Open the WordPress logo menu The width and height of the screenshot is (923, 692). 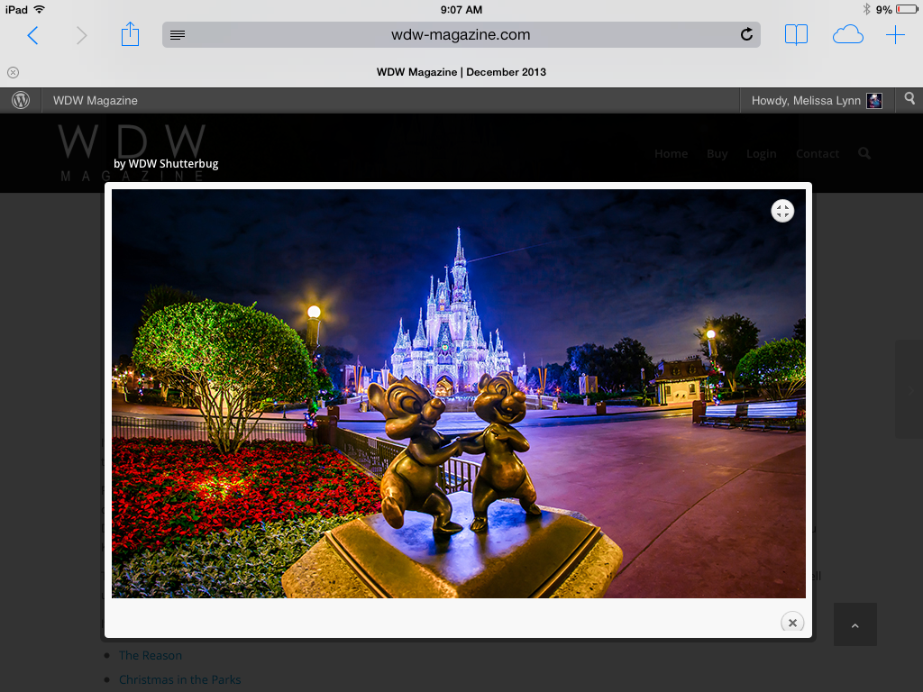pyautogui.click(x=21, y=100)
